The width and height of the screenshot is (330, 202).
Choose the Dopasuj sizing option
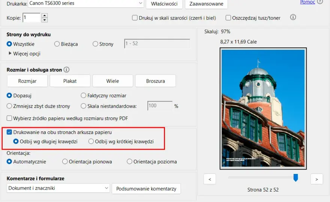[9, 95]
